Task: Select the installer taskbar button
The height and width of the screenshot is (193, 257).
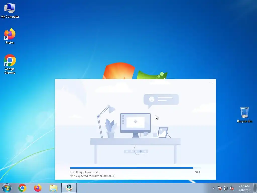Action: point(69,188)
